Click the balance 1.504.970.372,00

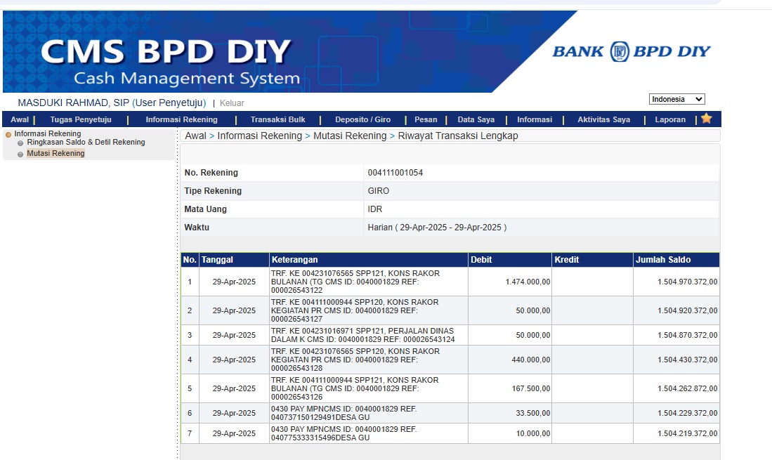point(687,282)
